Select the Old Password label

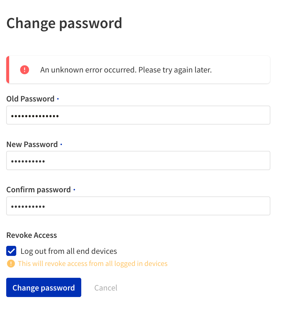click(x=30, y=99)
